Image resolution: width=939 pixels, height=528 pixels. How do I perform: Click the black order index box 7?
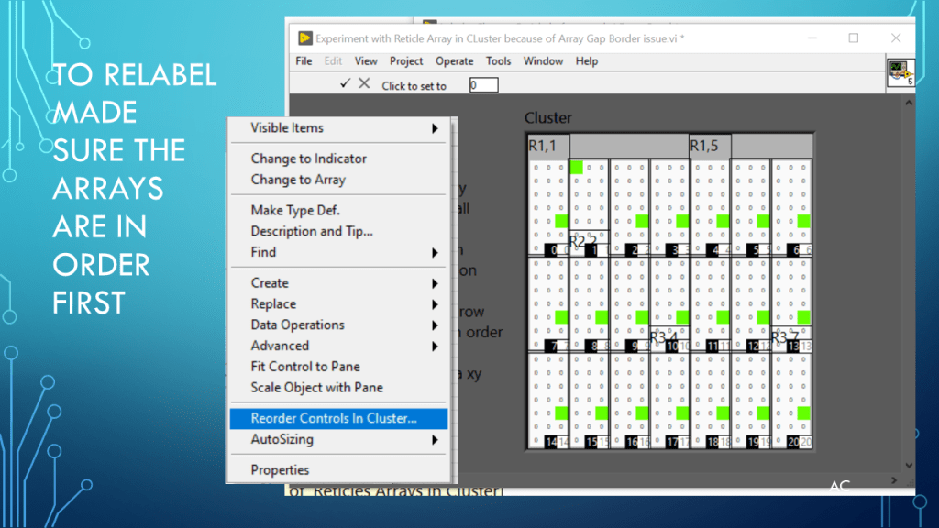[552, 346]
